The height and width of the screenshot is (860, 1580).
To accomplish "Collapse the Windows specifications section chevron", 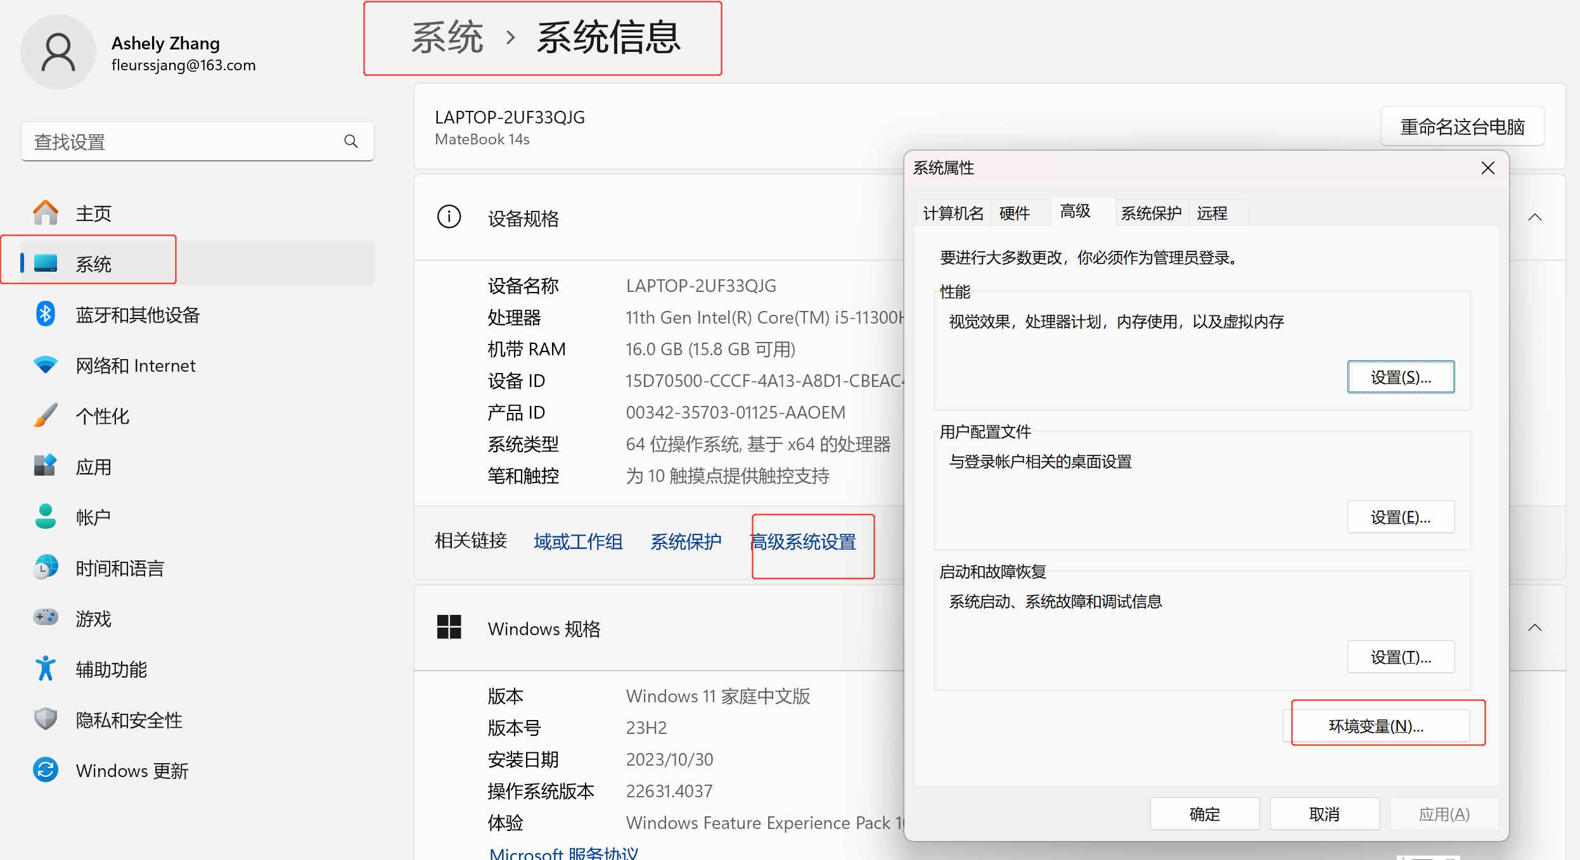I will tap(1534, 628).
